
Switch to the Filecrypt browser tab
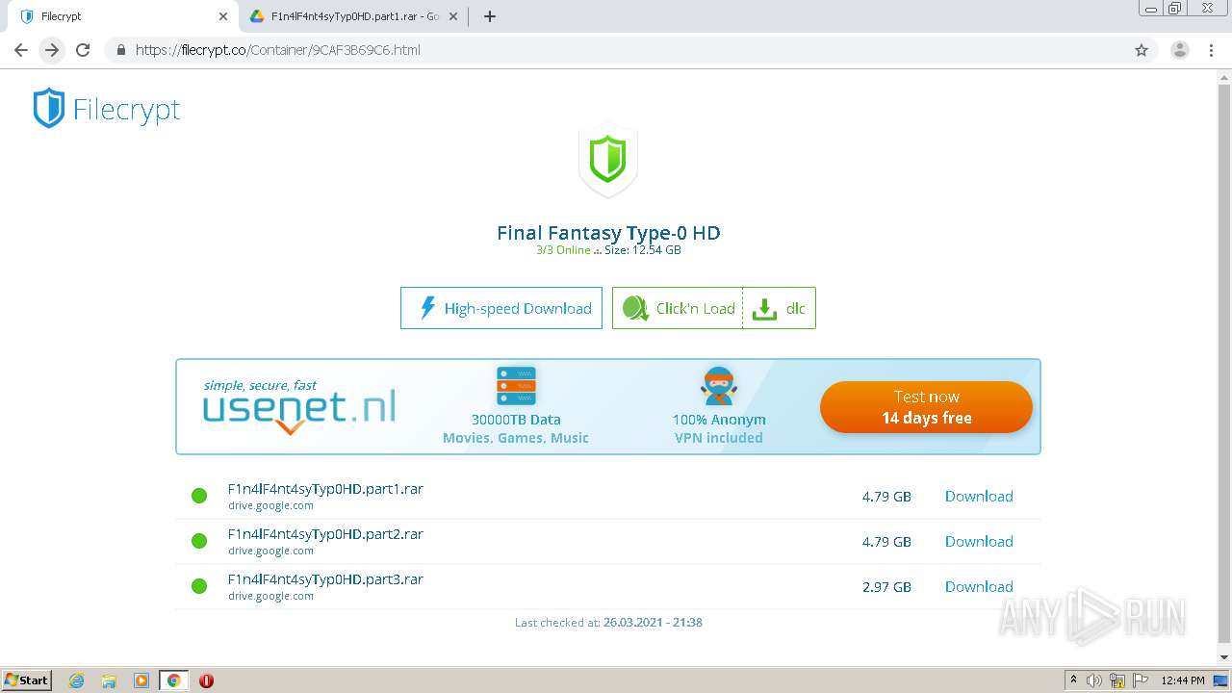coord(120,16)
